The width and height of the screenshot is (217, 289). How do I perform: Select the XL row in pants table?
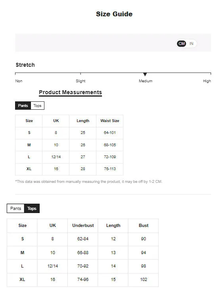click(69, 169)
